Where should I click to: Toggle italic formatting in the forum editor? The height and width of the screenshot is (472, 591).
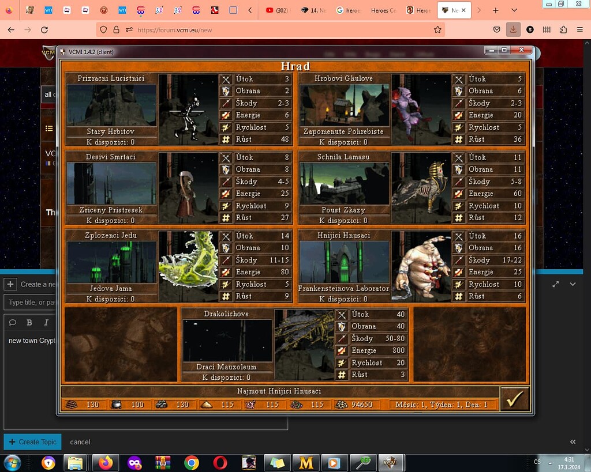46,322
